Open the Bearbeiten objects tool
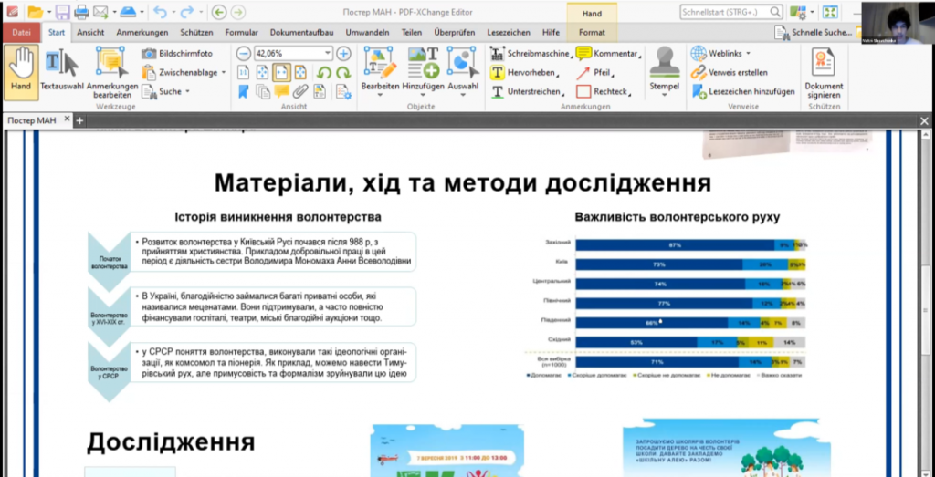935x477 pixels. pyautogui.click(x=380, y=71)
